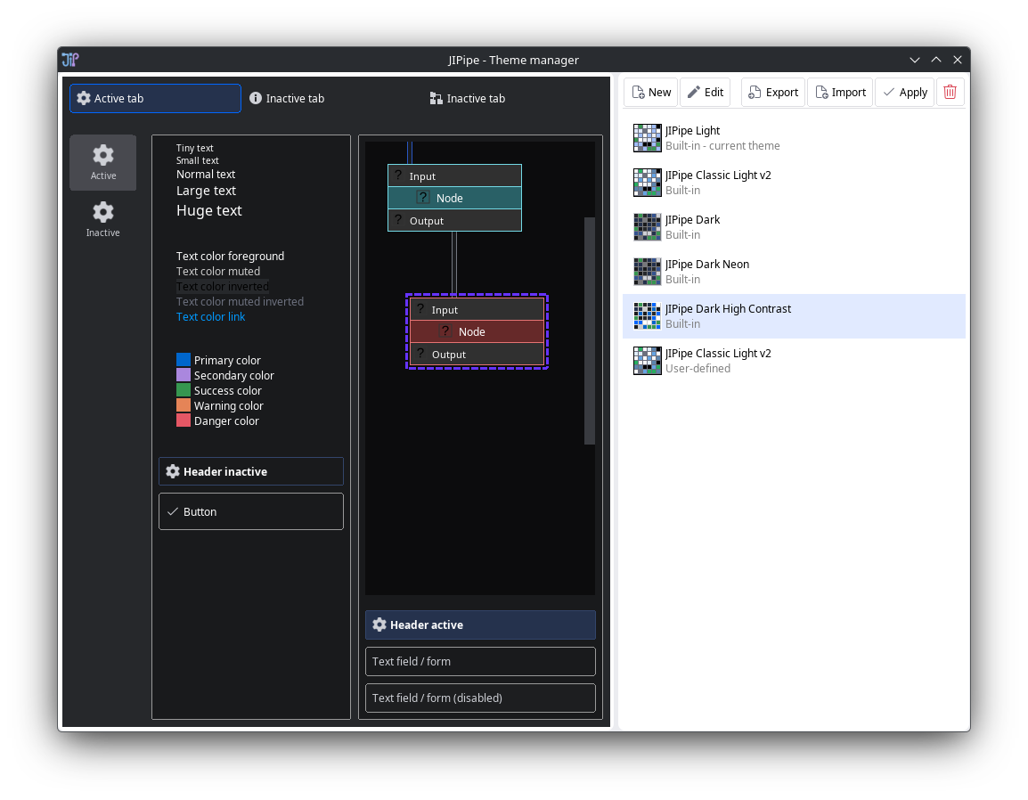Viewport: 1028px width, 800px height.
Task: Click the JIPipe Dark theme thumbnail
Action: point(647,227)
